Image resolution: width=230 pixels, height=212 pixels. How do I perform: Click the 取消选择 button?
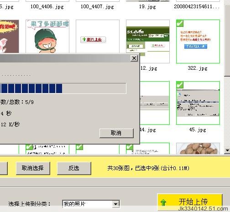pos(33,168)
